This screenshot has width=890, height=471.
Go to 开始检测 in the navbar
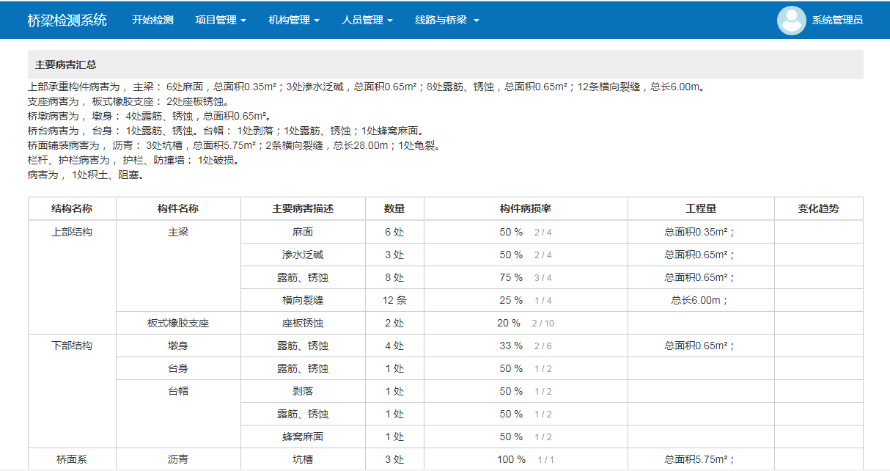(x=152, y=21)
